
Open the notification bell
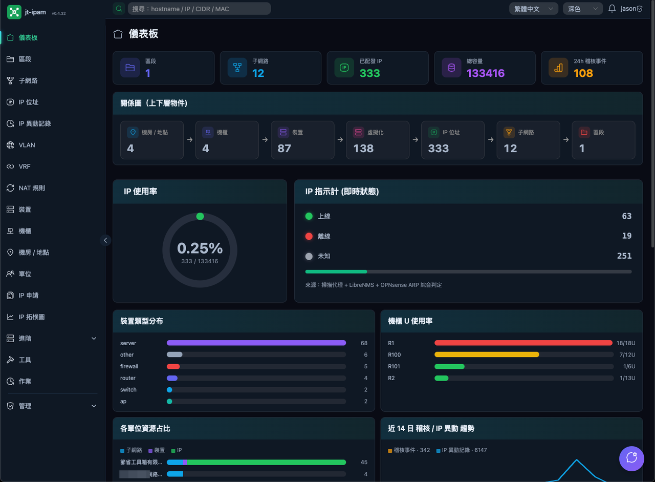612,9
